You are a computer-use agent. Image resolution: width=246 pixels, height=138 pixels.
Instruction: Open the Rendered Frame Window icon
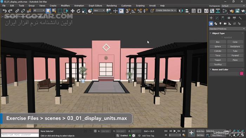(237, 11)
